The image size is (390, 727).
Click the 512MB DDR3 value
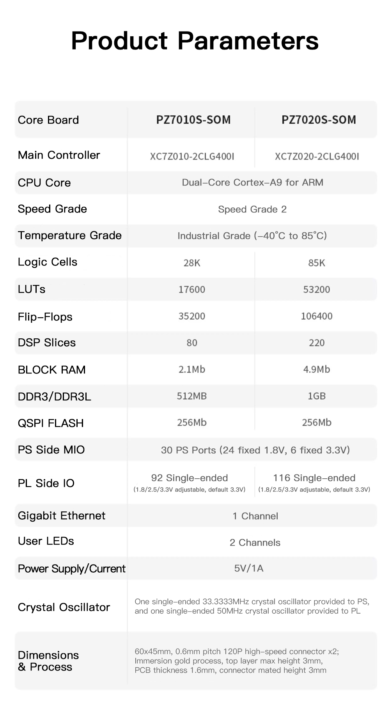(192, 396)
